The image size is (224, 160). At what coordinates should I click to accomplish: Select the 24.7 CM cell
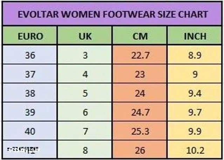click(140, 112)
